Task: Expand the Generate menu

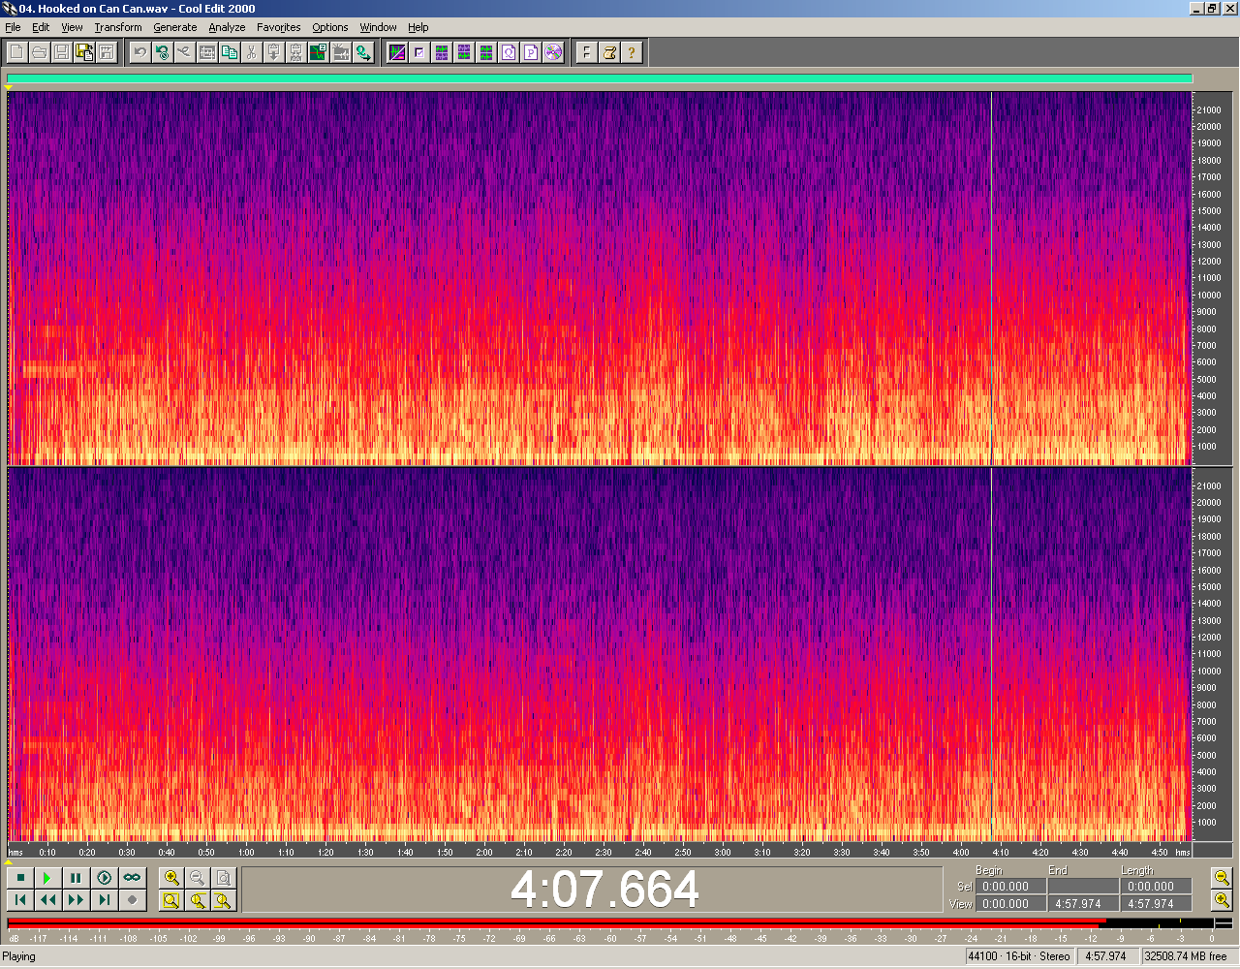Action: click(x=174, y=27)
